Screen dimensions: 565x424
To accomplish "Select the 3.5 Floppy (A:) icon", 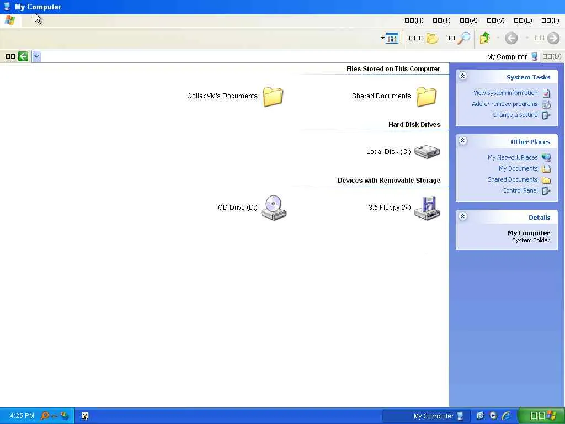I will click(427, 208).
